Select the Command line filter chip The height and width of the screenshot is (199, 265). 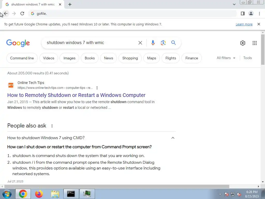pos(22,58)
